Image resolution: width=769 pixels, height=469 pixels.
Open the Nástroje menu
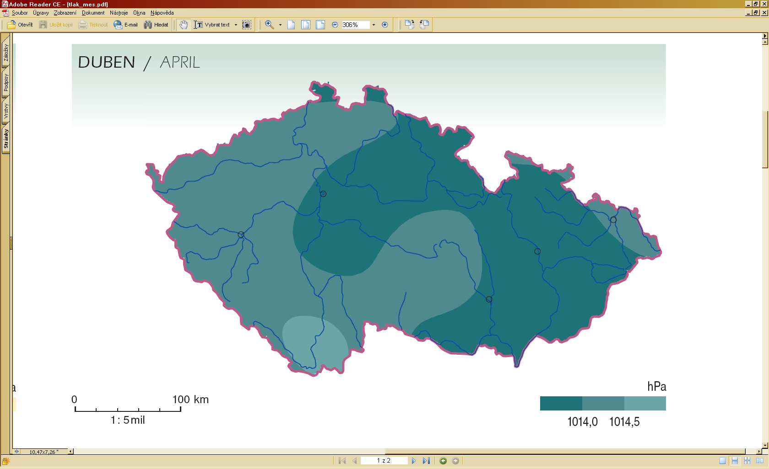119,13
